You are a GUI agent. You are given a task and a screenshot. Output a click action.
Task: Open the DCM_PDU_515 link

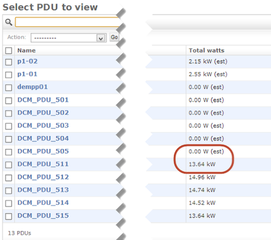point(43,215)
